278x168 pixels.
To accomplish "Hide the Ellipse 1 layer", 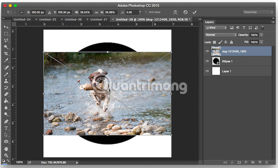I will tap(207, 61).
